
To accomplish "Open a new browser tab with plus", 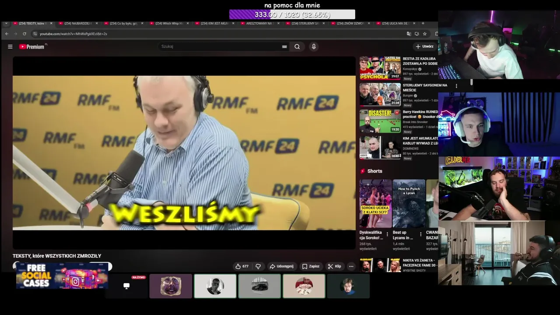I will [423, 23].
